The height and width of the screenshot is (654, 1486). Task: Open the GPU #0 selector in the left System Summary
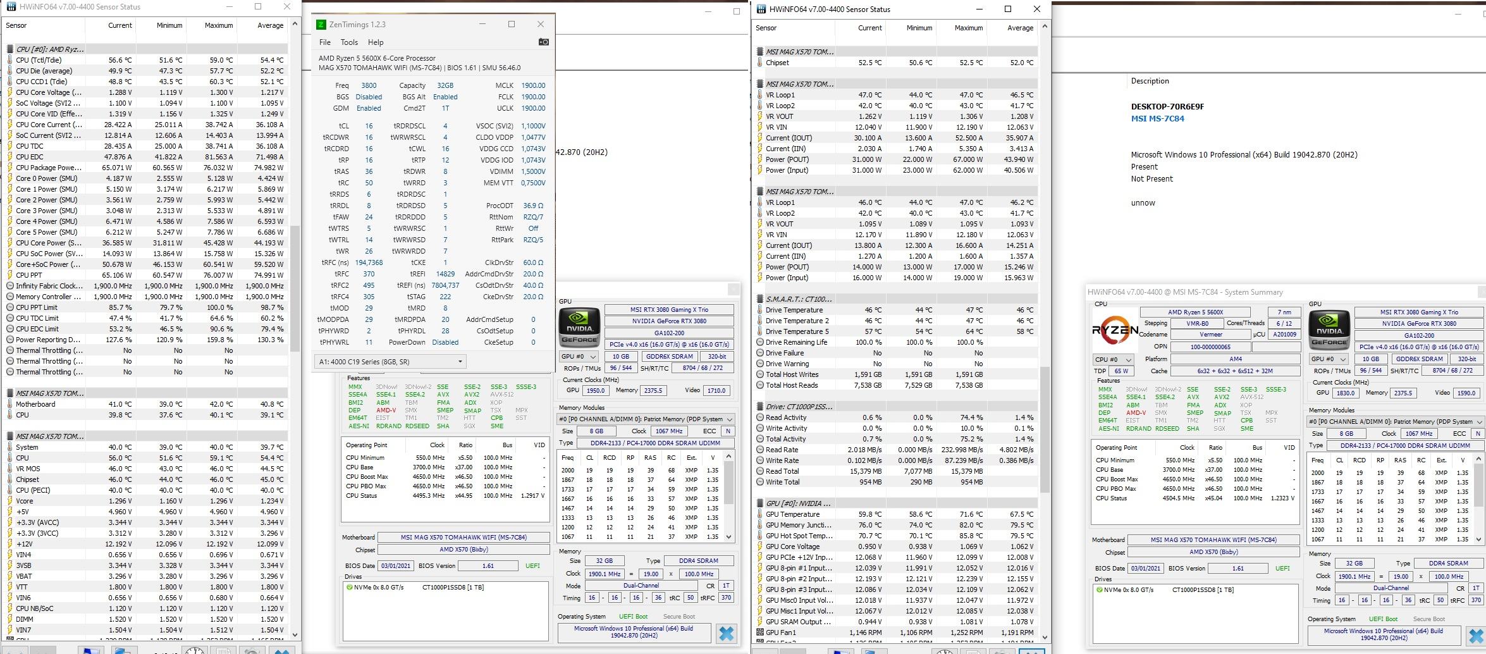(579, 357)
